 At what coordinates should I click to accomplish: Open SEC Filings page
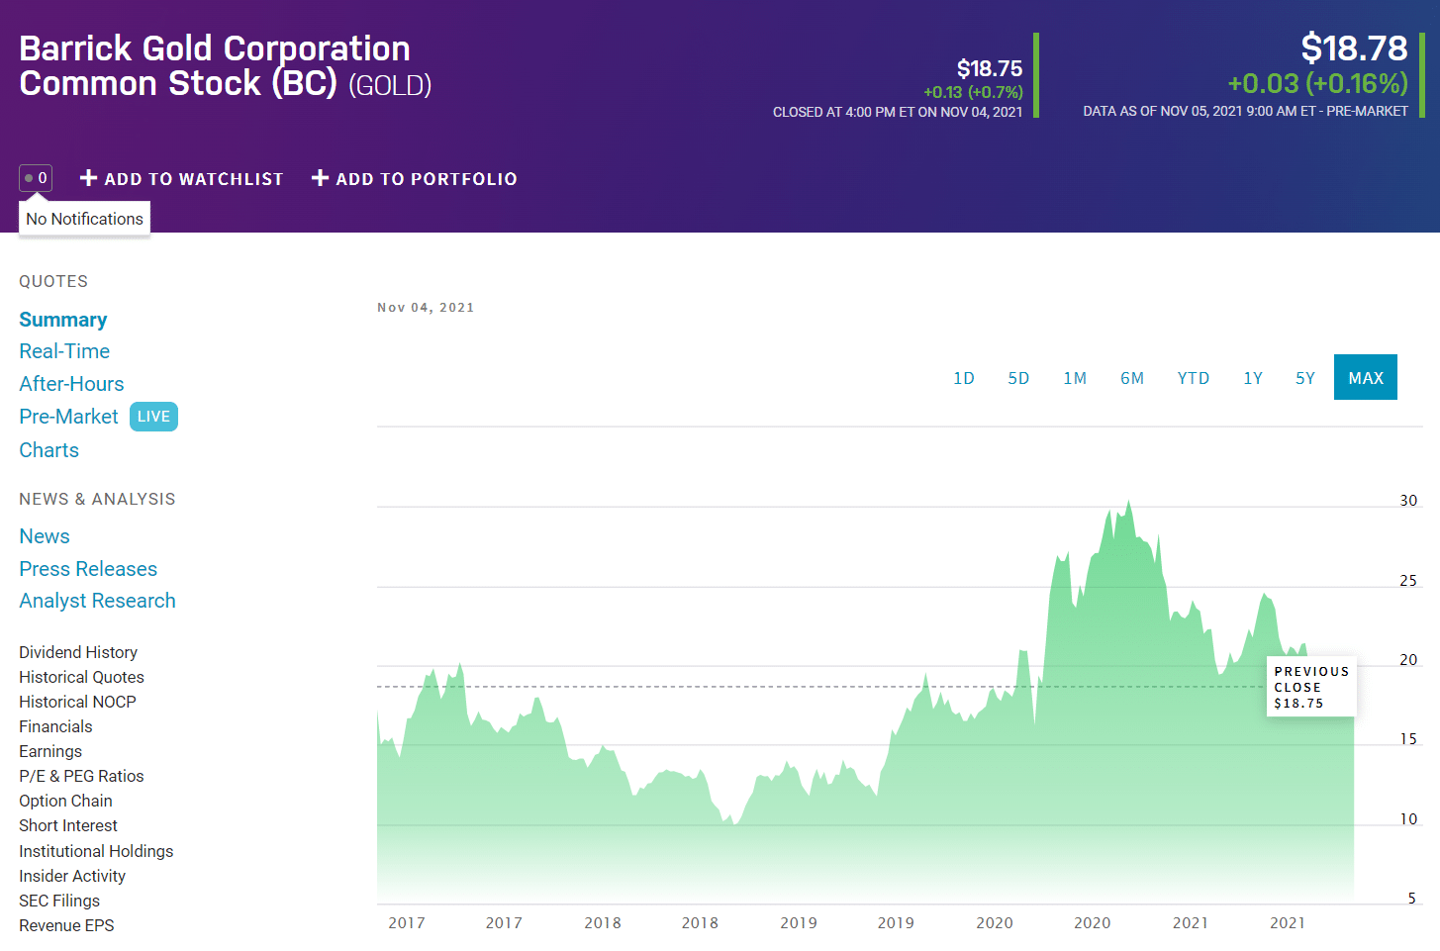point(59,901)
